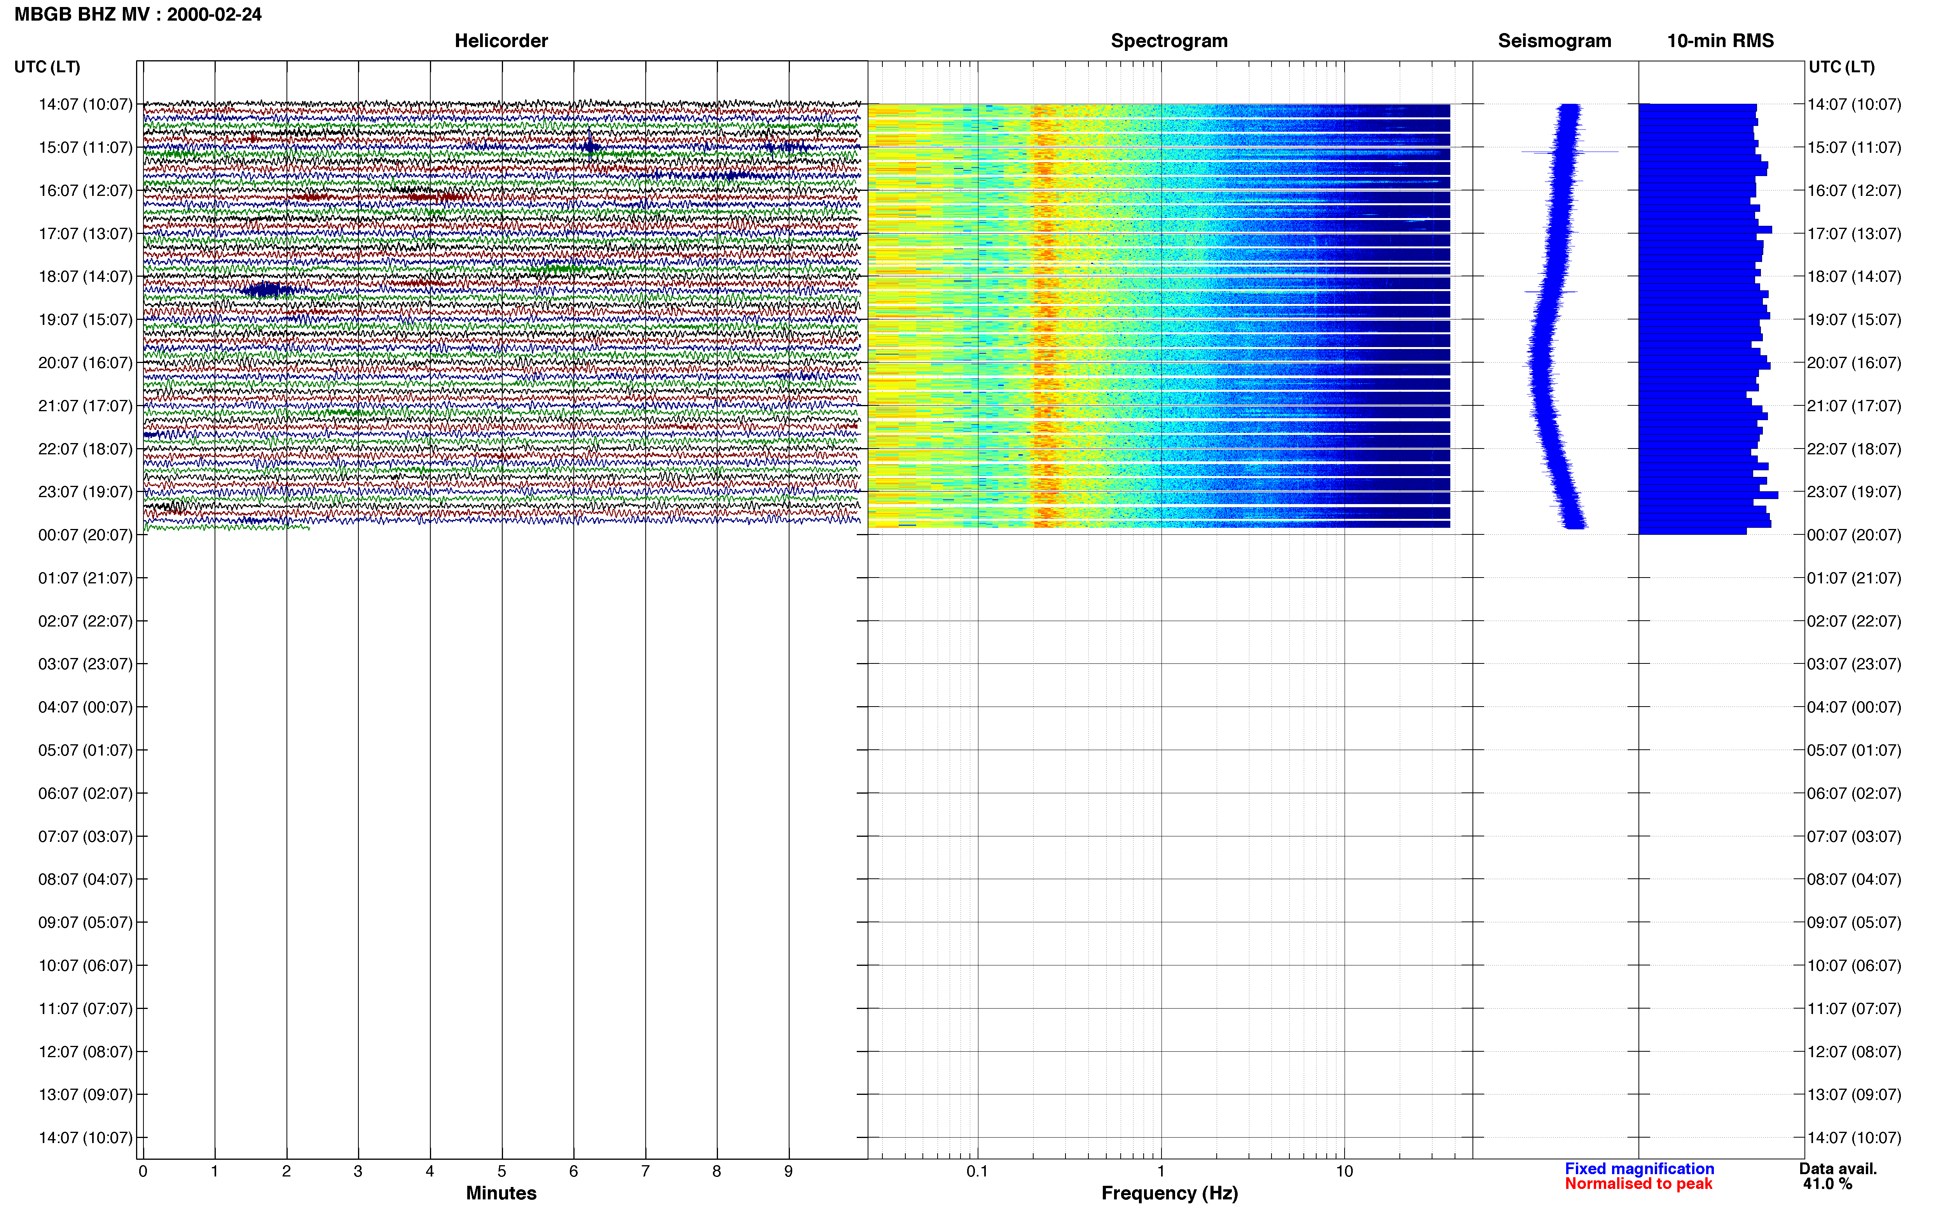Select the 'Spectrogram' panel heading
This screenshot has width=1951, height=1220.
tap(1169, 41)
